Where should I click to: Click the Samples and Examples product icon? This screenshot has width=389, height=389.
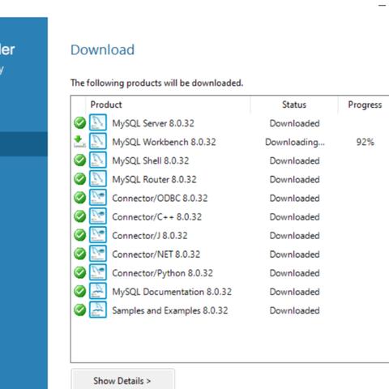click(98, 310)
